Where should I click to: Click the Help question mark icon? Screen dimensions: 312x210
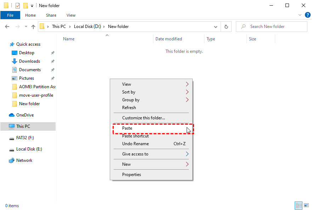[307, 15]
